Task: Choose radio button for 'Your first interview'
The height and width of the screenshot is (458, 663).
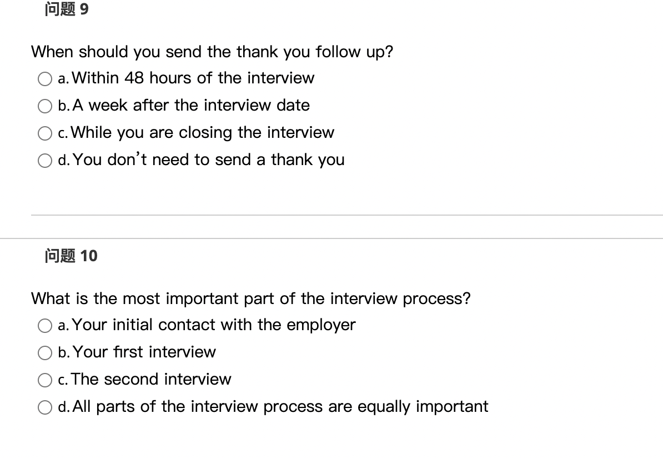Action: pyautogui.click(x=45, y=352)
